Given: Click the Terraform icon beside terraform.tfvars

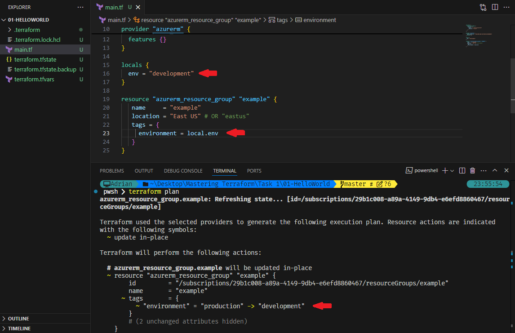Looking at the screenshot, I should pyautogui.click(x=9, y=79).
